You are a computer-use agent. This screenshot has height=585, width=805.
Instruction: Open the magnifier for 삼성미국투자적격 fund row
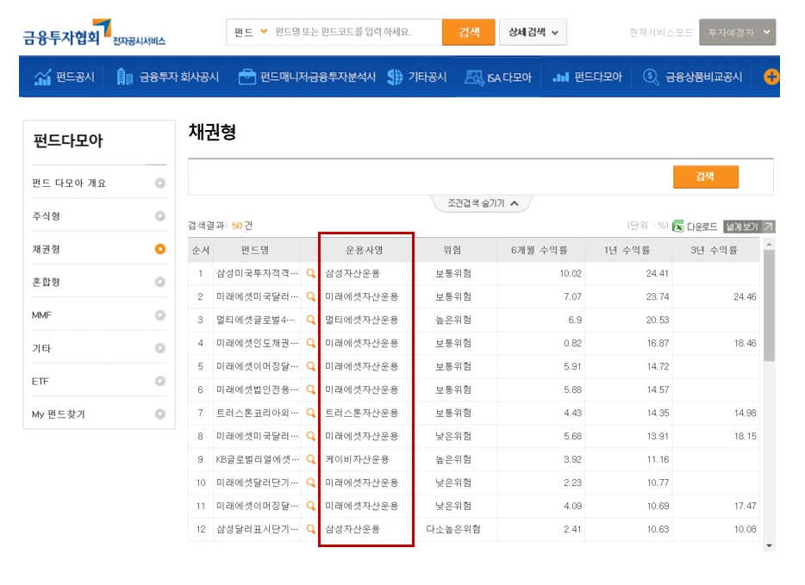coord(310,273)
